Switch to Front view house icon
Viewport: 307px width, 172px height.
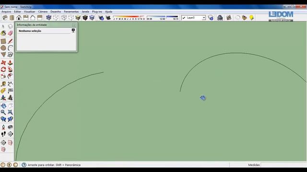click(19, 18)
